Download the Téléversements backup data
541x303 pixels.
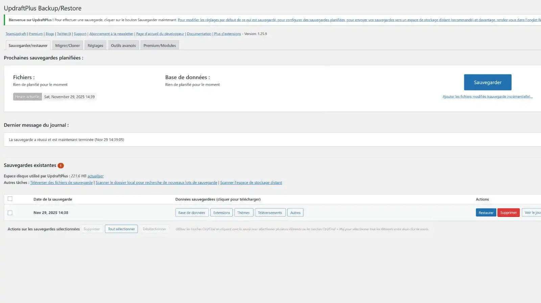pyautogui.click(x=269, y=213)
